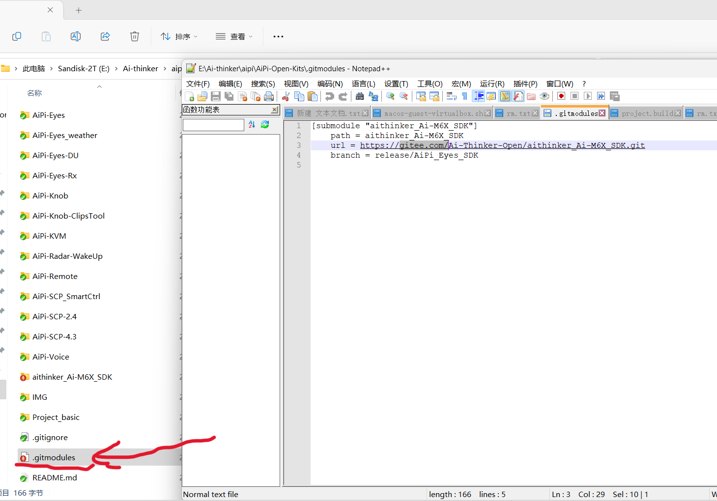Open the 排序 sort dropdown in Explorer
Screen dimensions: 717x501
[x=179, y=36]
